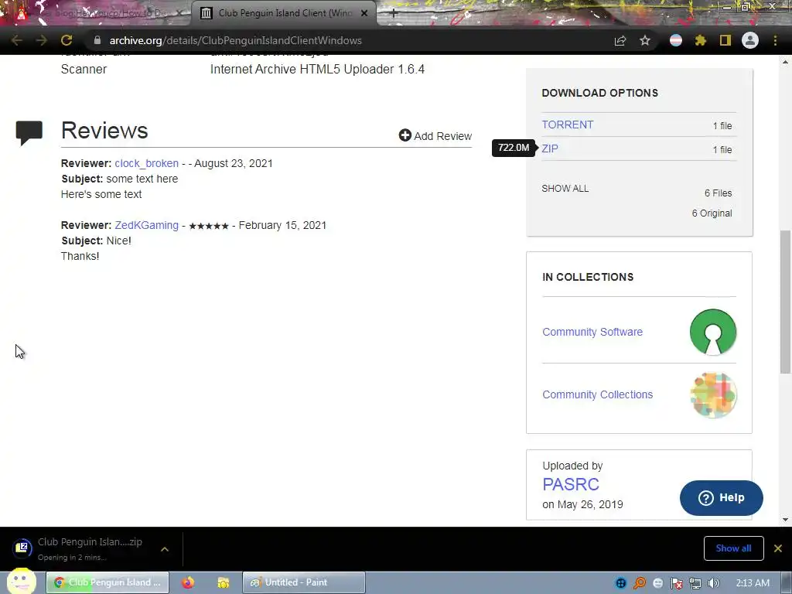Click 'Internet Archive HTML5 Uploader 1.6.4' text
This screenshot has height=594, width=792.
click(x=317, y=69)
